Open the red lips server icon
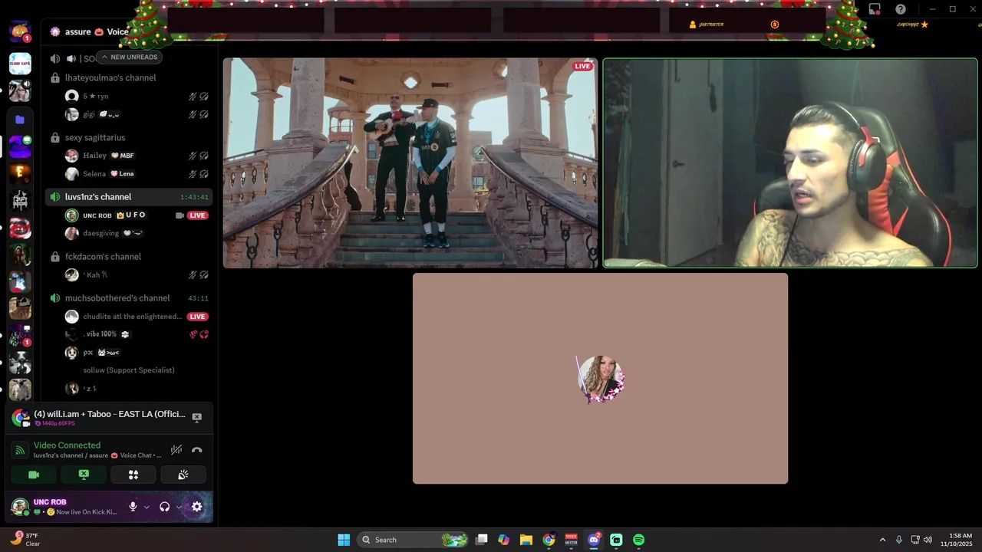The width and height of the screenshot is (982, 552). [x=20, y=228]
